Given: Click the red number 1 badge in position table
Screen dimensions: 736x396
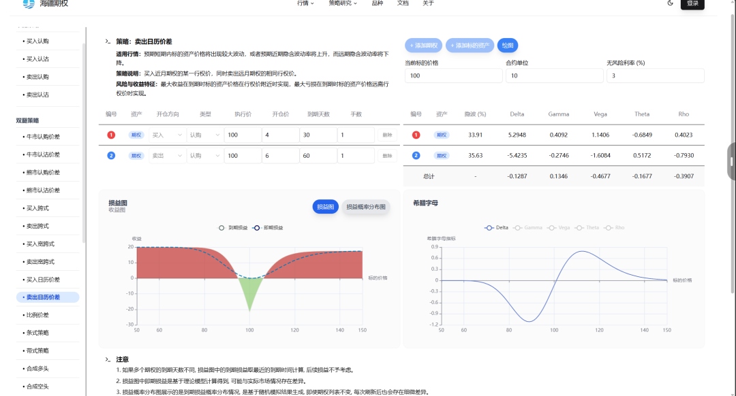Looking at the screenshot, I should [111, 135].
